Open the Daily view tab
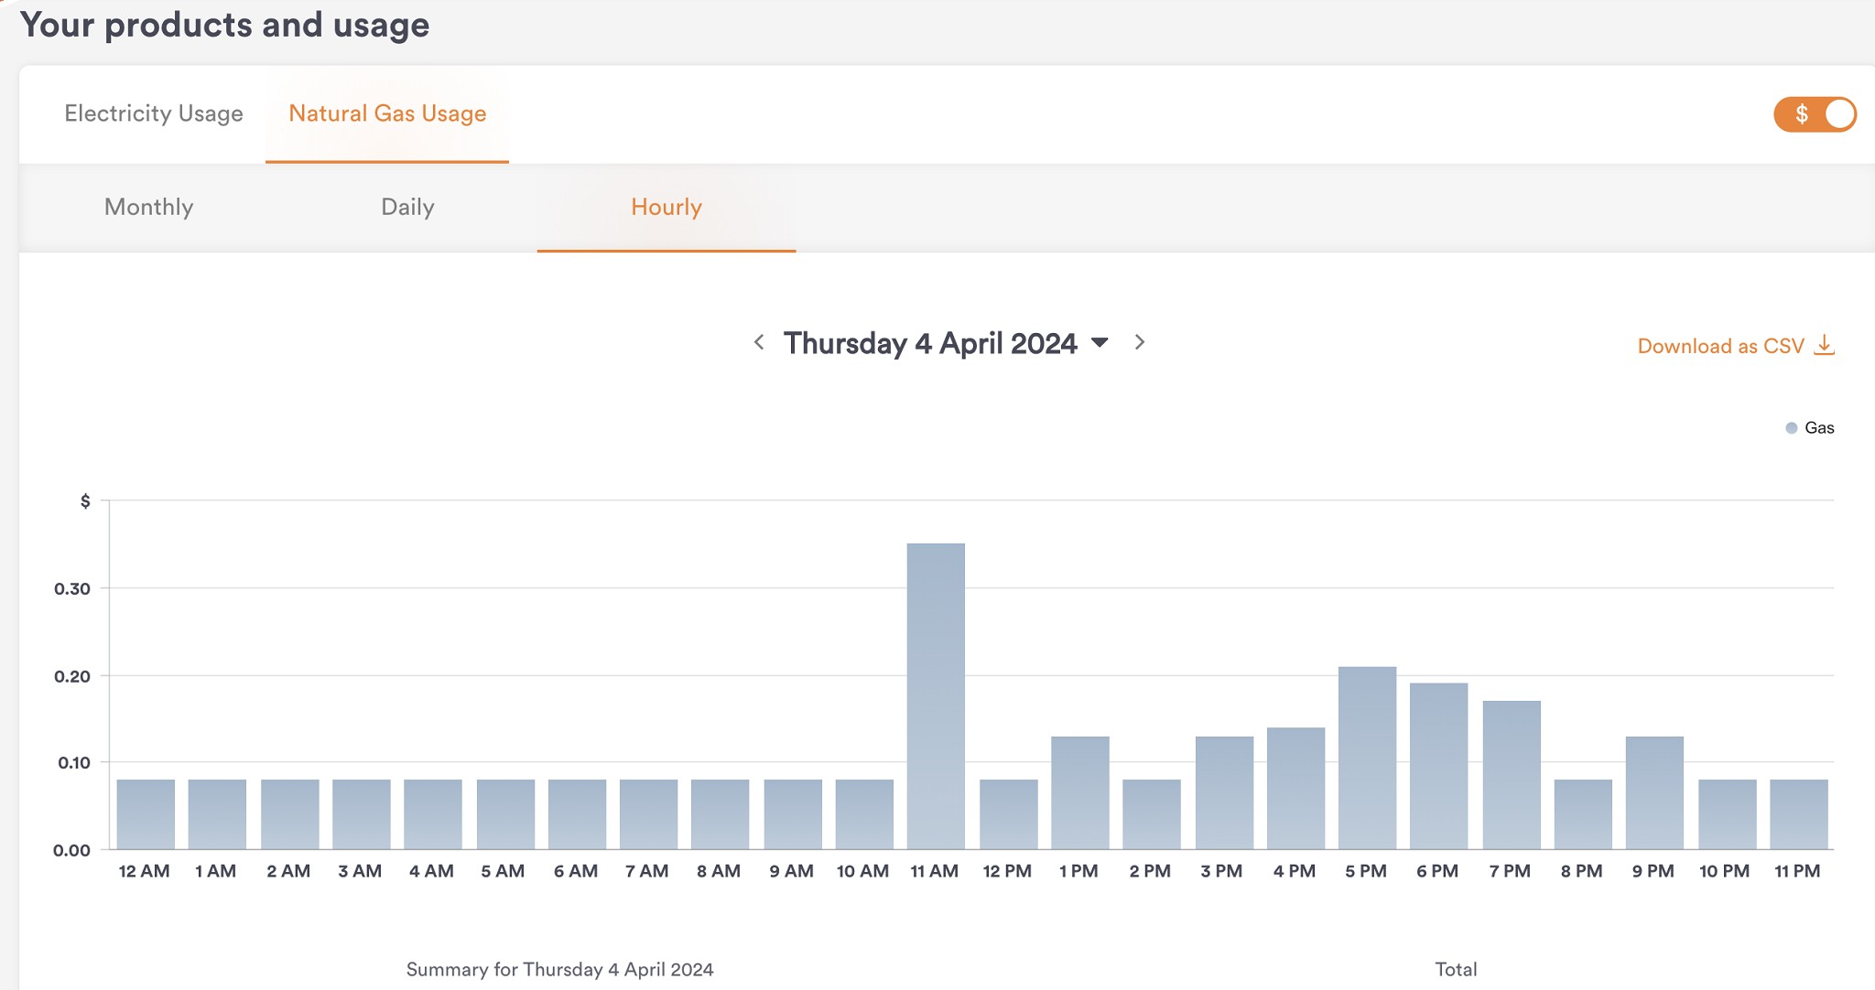1875x990 pixels. (407, 207)
